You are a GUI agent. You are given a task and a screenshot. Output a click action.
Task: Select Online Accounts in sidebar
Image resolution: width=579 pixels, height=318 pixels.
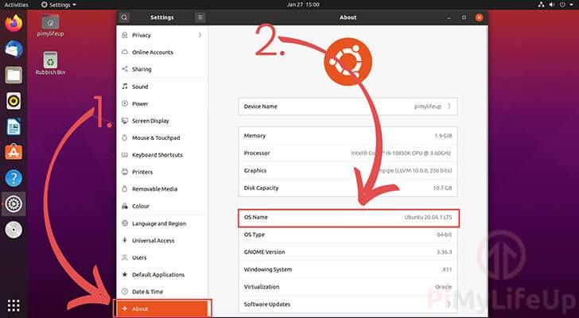click(162, 52)
